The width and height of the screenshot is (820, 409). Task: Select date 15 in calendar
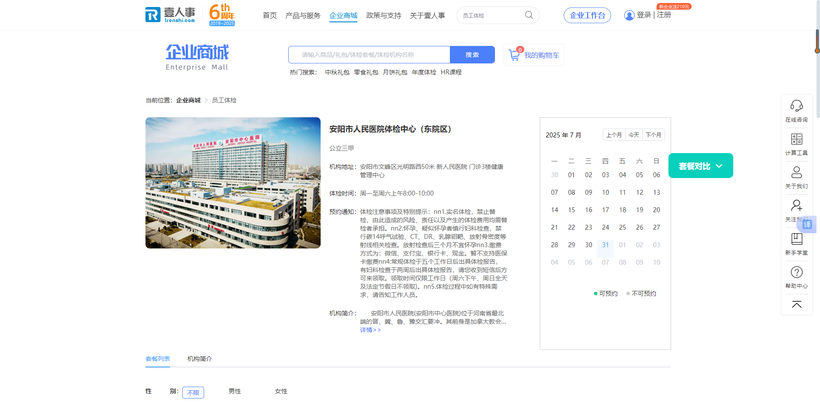point(572,210)
